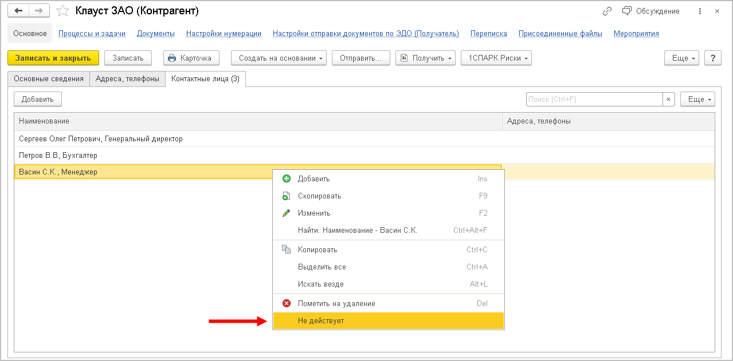Image resolution: width=733 pixels, height=361 pixels.
Task: Switch to the Основные сведения tab
Action: click(x=49, y=79)
